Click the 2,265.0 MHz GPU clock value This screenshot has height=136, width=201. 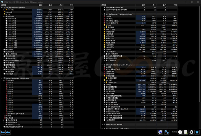(142, 85)
